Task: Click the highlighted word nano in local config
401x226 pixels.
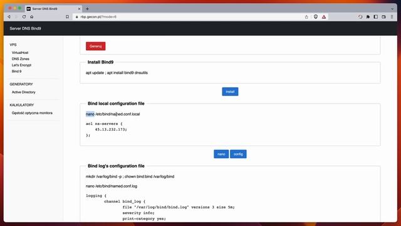Action: 90,114
